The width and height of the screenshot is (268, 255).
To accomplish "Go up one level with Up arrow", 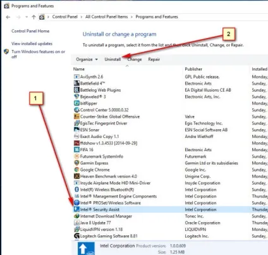I will point(33,17).
